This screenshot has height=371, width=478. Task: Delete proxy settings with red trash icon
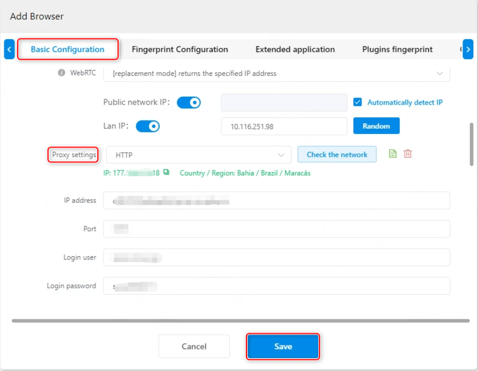tap(408, 154)
